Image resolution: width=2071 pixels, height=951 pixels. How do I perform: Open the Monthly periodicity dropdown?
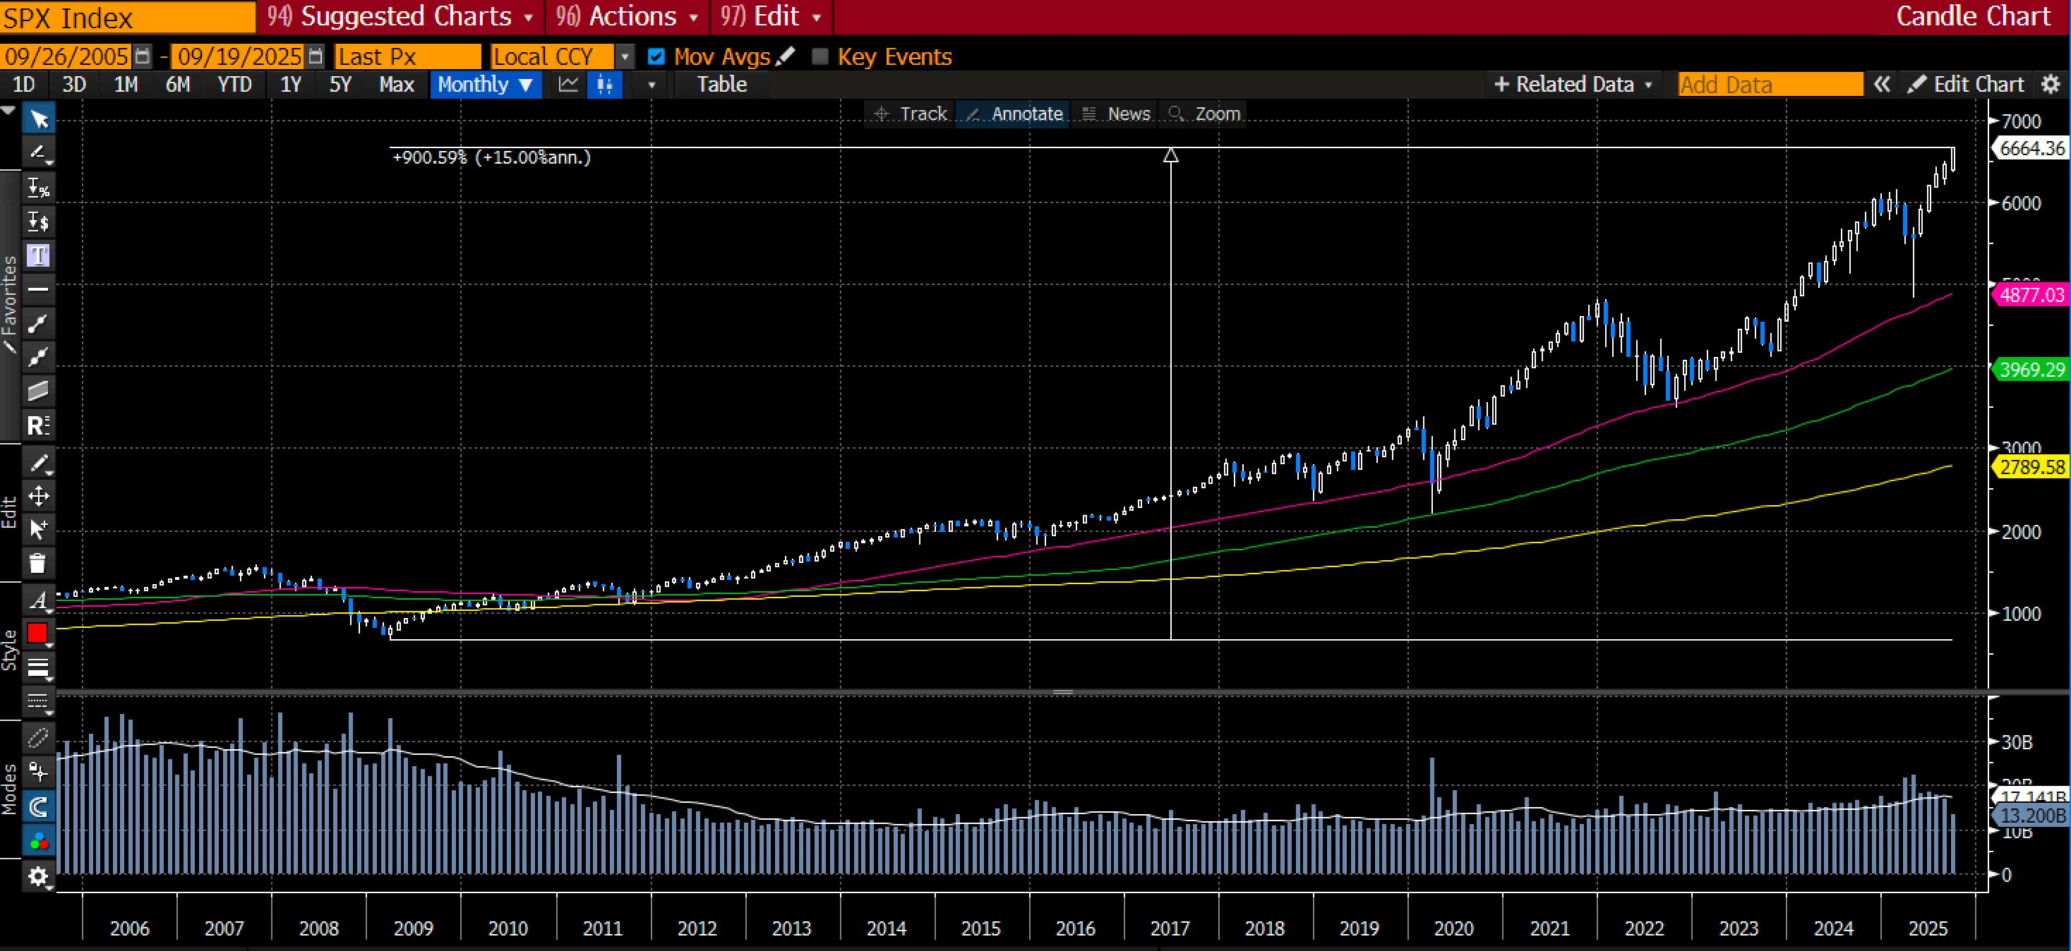tap(485, 85)
